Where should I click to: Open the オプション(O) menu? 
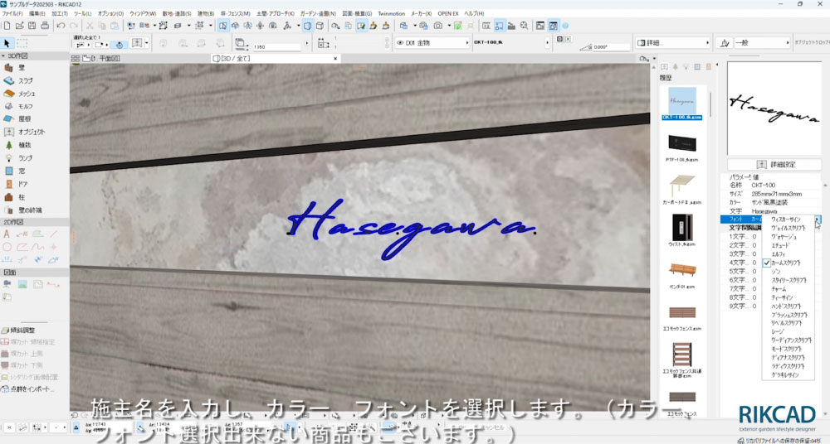pyautogui.click(x=110, y=14)
